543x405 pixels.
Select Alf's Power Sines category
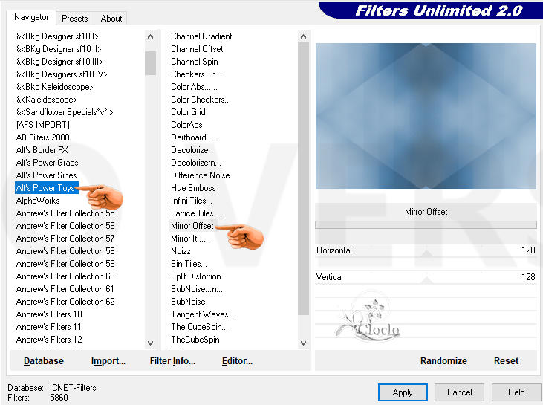46,175
